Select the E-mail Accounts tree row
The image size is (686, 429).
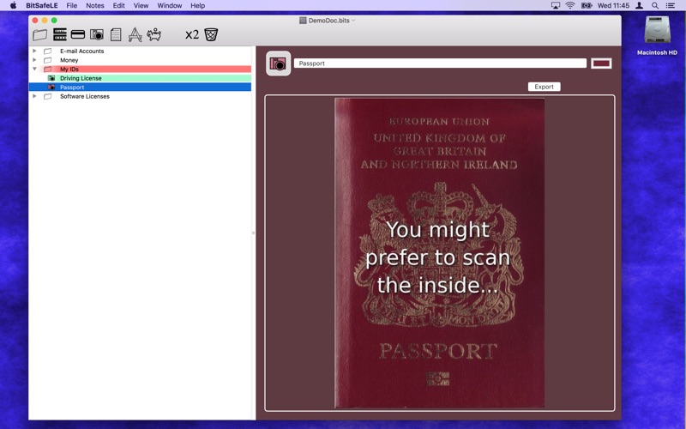point(140,51)
